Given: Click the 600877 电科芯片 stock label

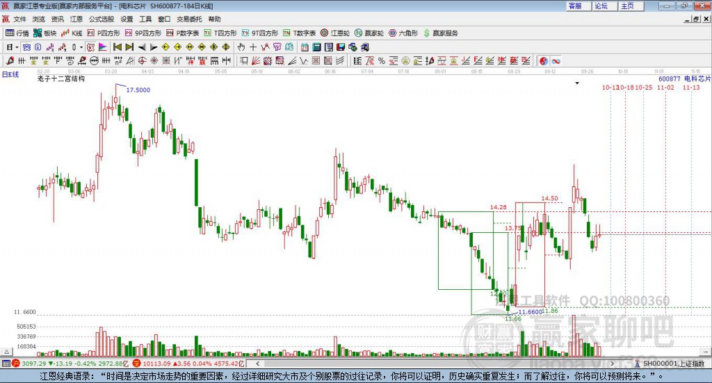Looking at the screenshot, I should tap(685, 79).
